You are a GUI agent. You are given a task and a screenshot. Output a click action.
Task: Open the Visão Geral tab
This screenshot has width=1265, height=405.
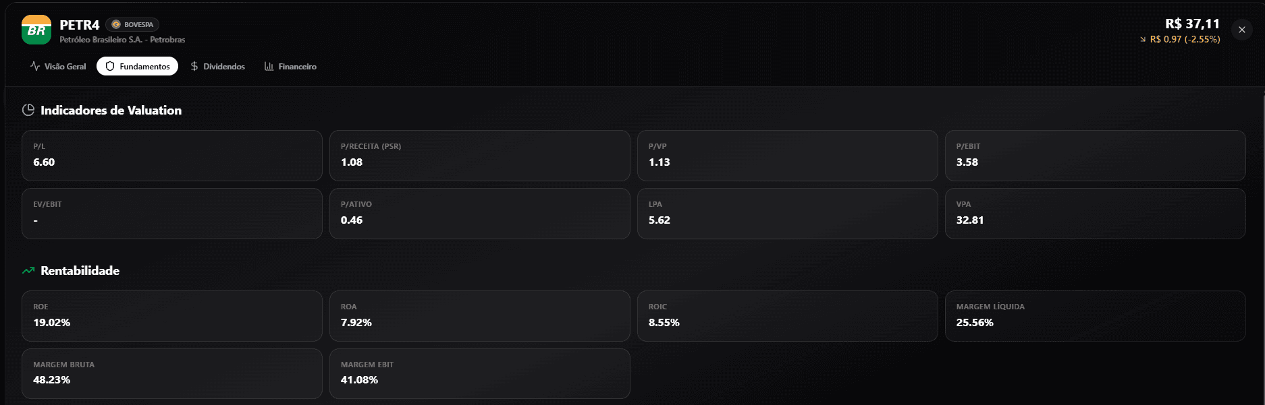58,66
